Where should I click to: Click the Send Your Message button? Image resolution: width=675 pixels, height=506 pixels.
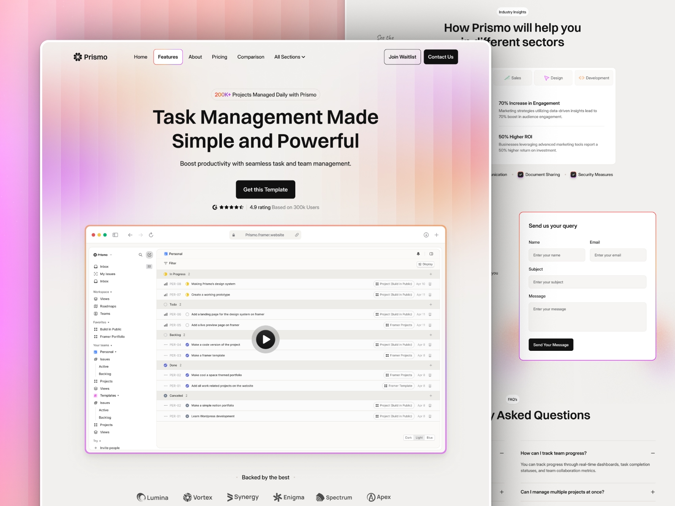551,345
